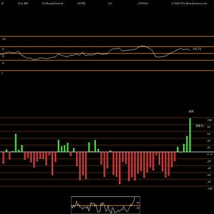Click the 52 label in the mini chart
The height and width of the screenshot is (214, 214).
(x=138, y=208)
